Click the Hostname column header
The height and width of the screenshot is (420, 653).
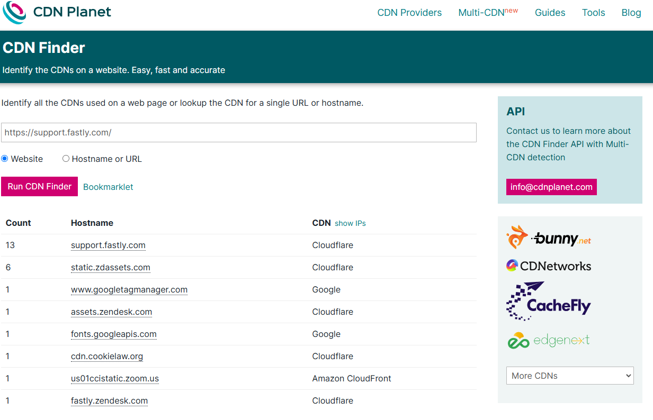coord(92,223)
